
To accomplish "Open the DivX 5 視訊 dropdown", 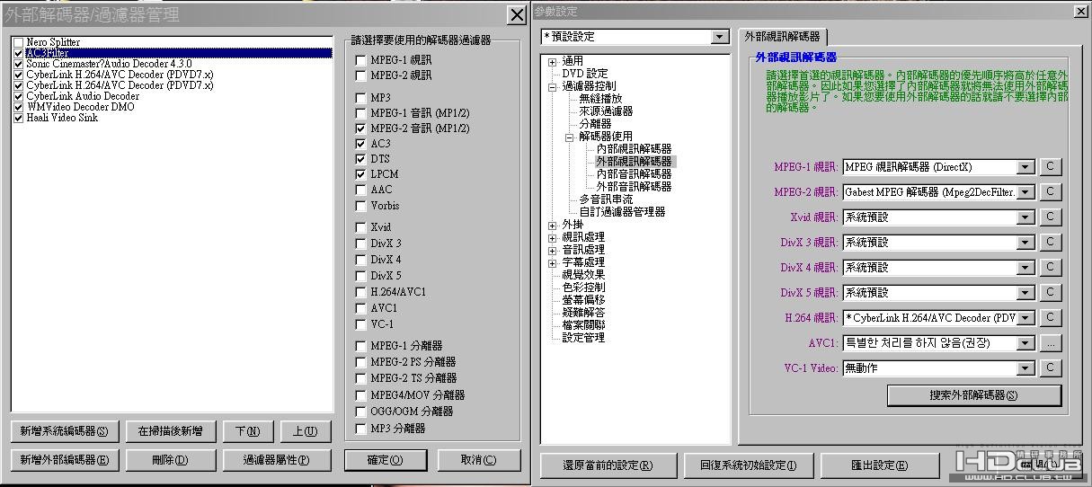I will coord(1026,293).
